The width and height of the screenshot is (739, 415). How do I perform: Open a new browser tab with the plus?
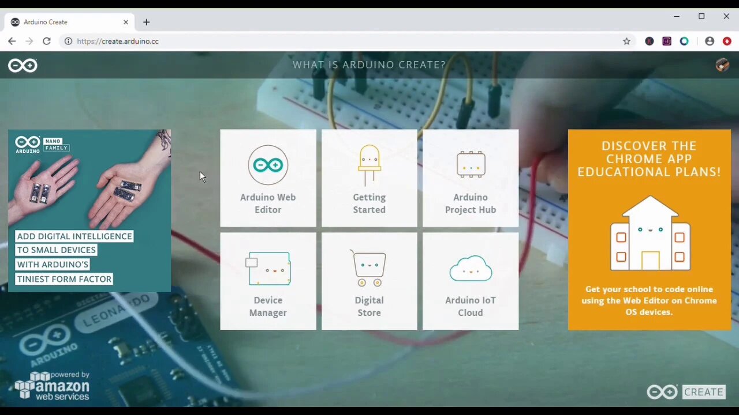[x=146, y=22]
